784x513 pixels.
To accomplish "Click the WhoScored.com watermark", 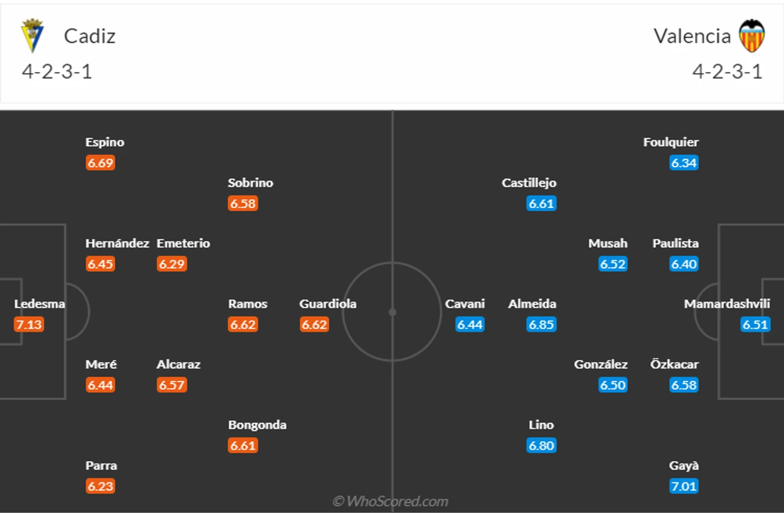I will click(390, 501).
